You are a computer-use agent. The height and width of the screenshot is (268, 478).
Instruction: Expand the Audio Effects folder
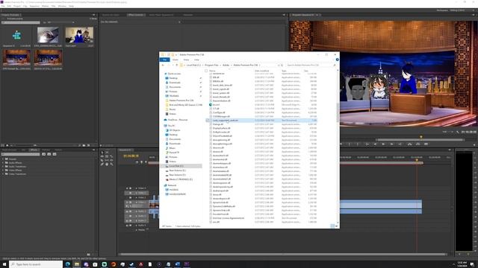(x=3, y=163)
